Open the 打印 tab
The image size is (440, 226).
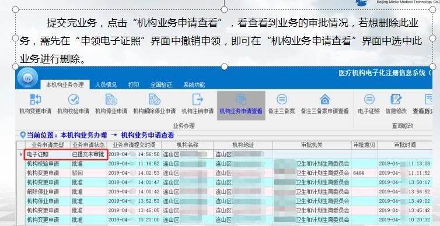click(x=134, y=84)
